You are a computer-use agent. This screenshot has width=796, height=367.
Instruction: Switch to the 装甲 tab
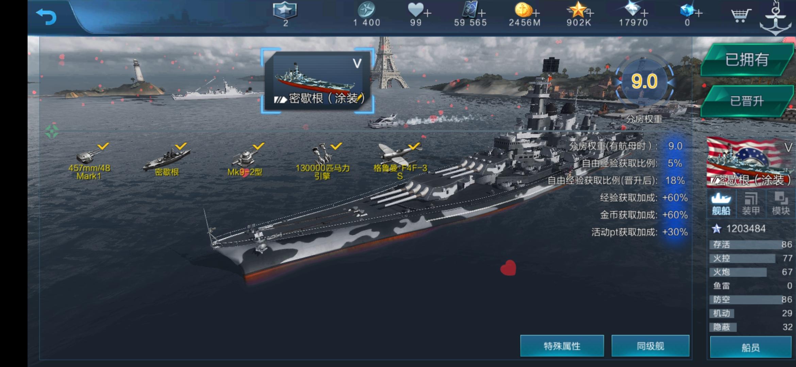pyautogui.click(x=751, y=204)
